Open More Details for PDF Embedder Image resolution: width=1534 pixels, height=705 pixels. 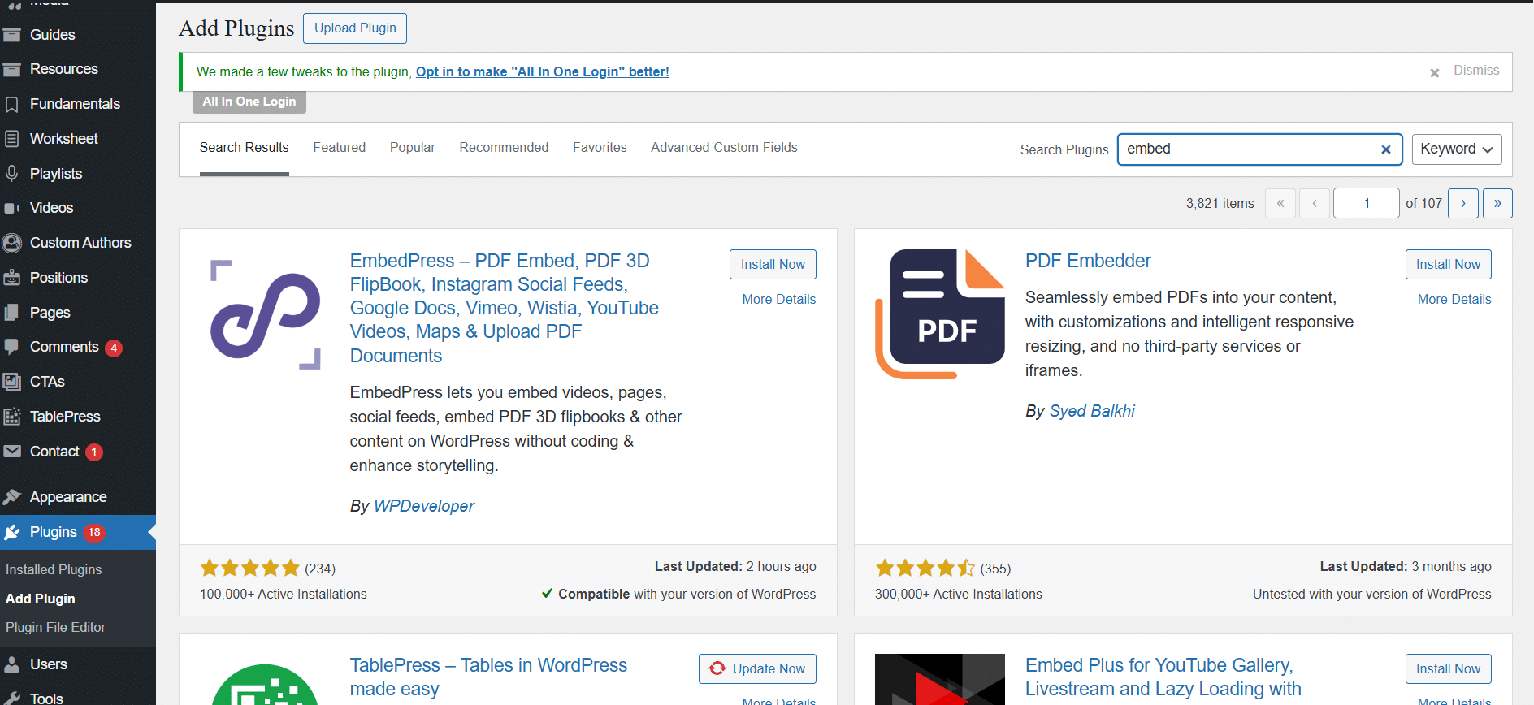[1454, 299]
